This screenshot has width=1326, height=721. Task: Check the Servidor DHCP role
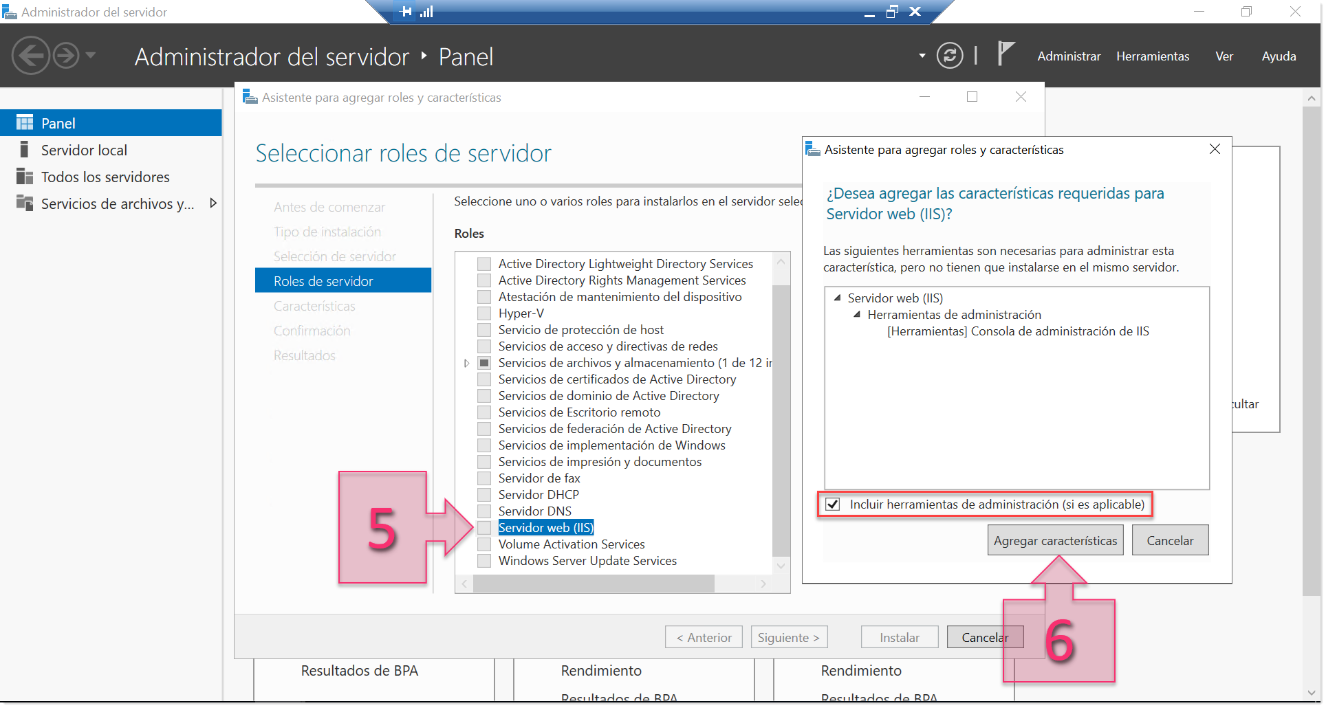[483, 494]
